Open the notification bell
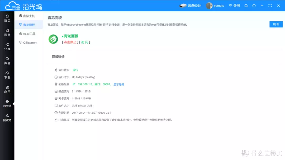285x160 pixels. click(246, 6)
